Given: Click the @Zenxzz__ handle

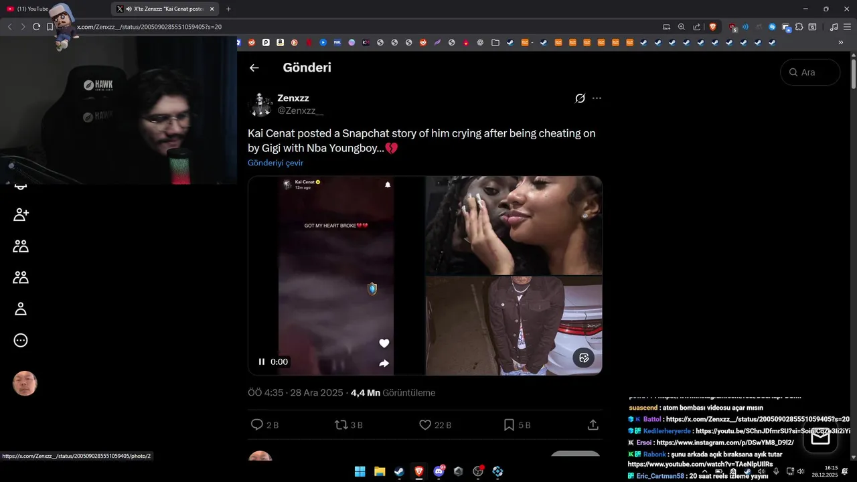Looking at the screenshot, I should [x=301, y=110].
